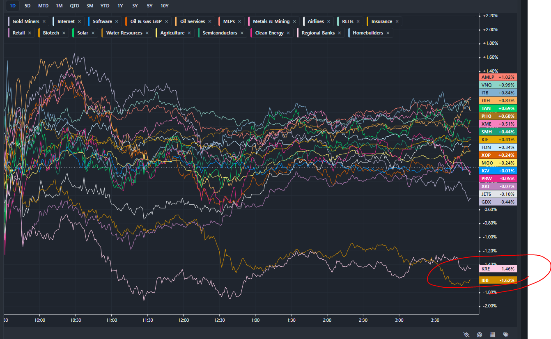Click the Clean Energy series label

pos(269,33)
